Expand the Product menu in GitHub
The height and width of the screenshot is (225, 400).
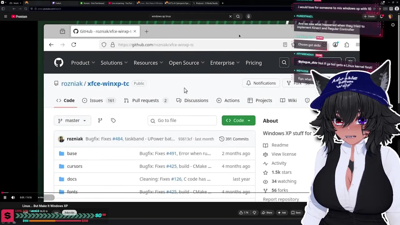pos(83,63)
